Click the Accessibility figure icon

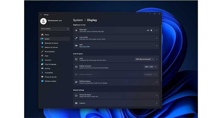click(x=42, y=73)
